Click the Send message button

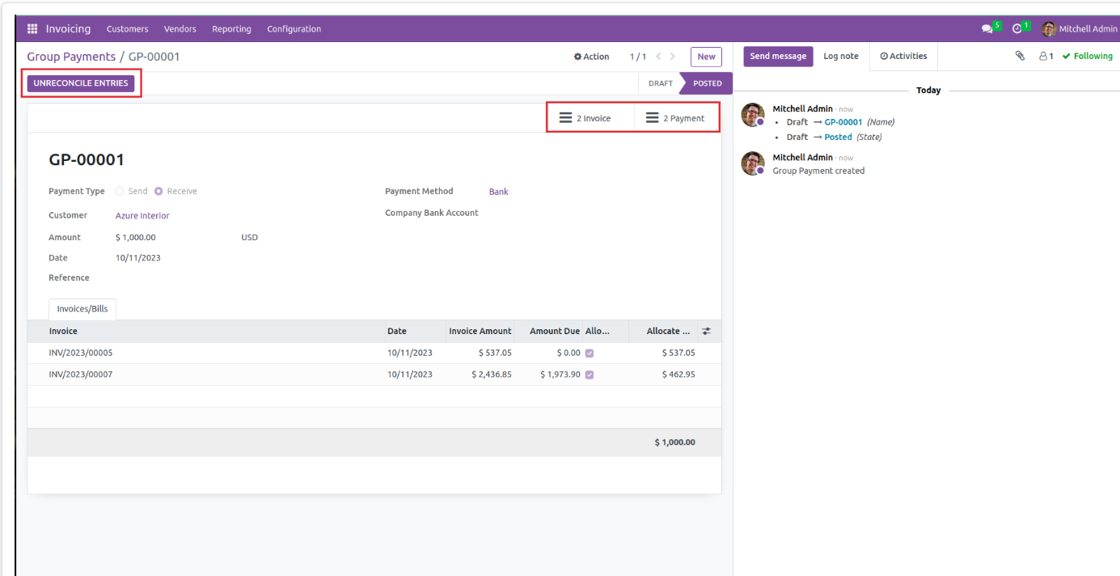point(778,57)
